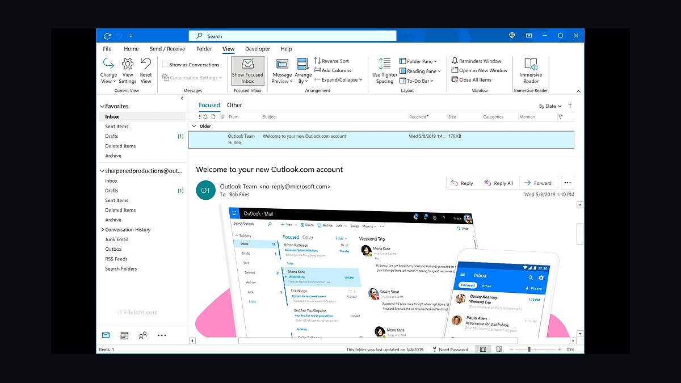The height and width of the screenshot is (383, 681).
Task: Click the Close All Items icon
Action: (x=455, y=80)
